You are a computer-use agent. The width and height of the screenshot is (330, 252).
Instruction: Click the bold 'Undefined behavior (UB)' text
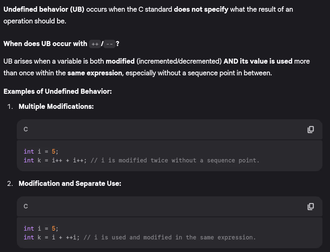[x=44, y=9]
